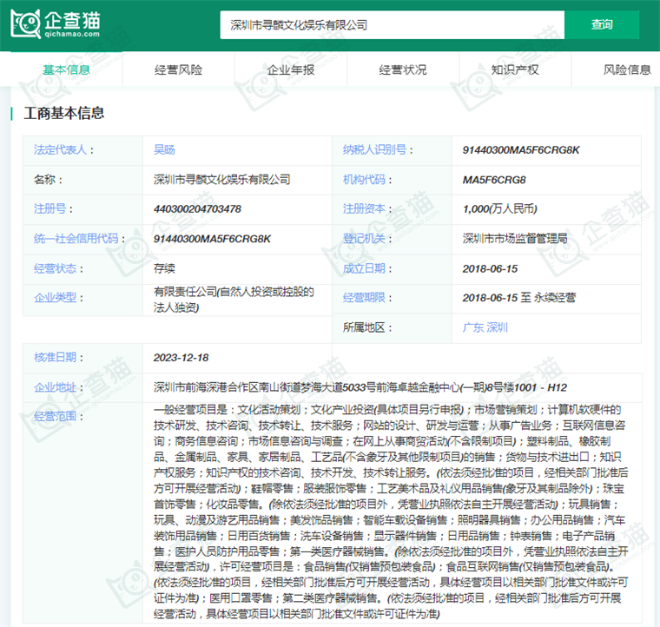Select the founding date 2018-06-15

(x=490, y=268)
